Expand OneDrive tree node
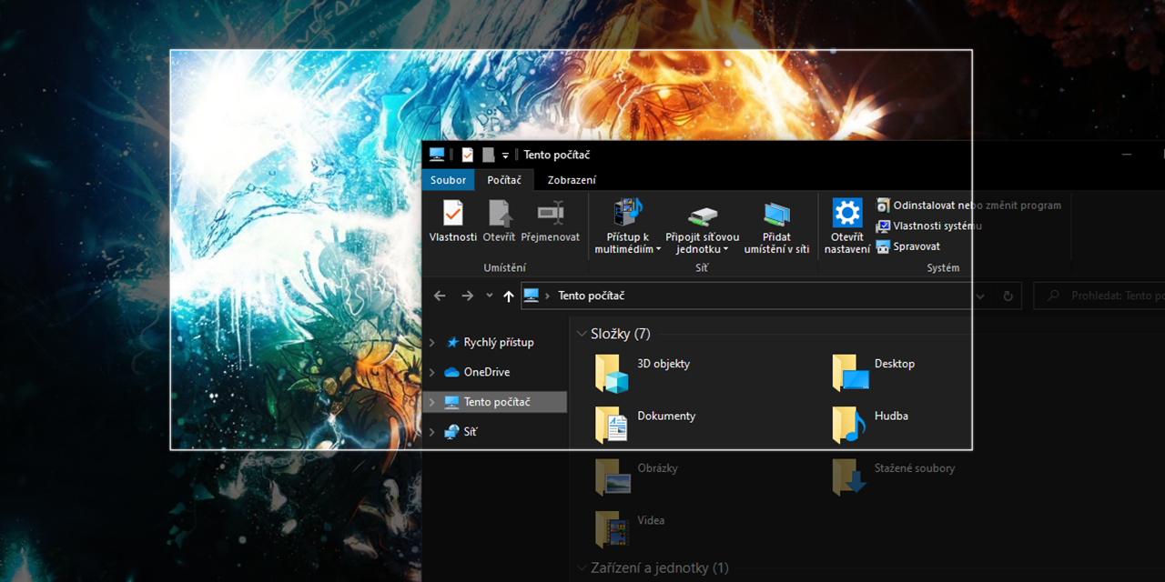 point(432,372)
